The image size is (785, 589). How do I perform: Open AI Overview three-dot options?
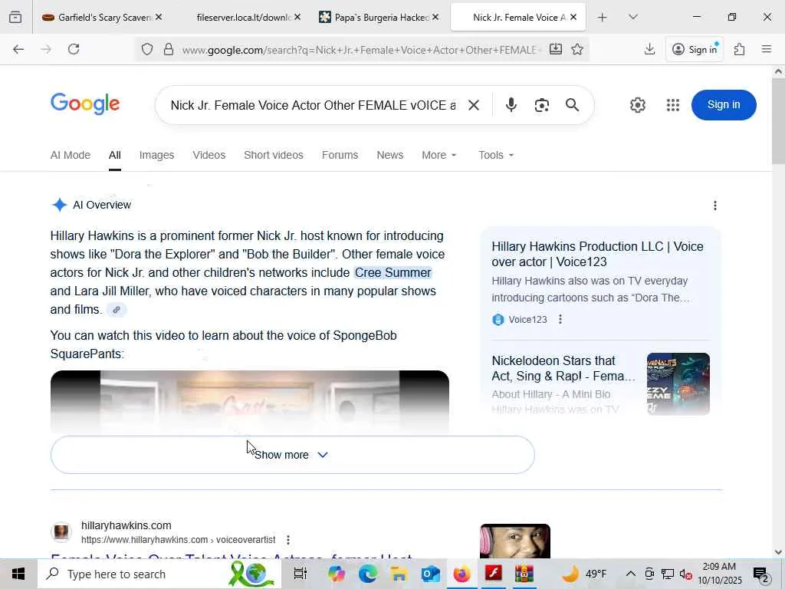(715, 206)
